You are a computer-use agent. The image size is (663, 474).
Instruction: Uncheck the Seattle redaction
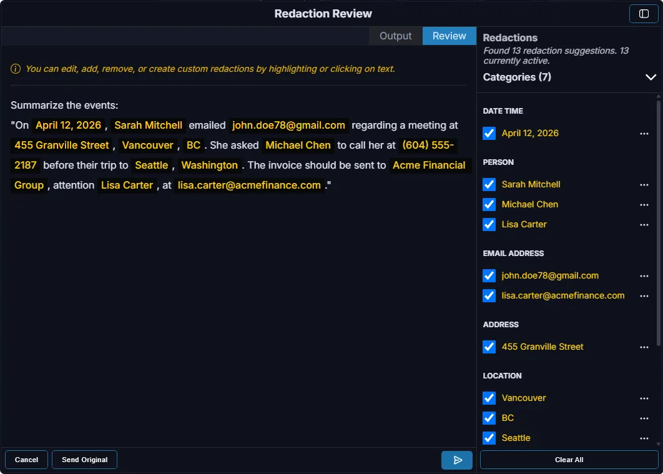point(489,438)
